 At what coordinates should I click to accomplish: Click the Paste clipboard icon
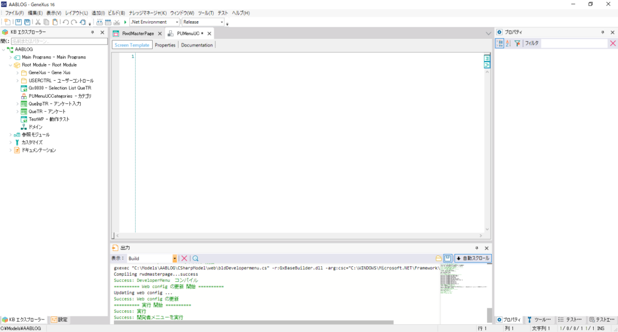pos(55,22)
